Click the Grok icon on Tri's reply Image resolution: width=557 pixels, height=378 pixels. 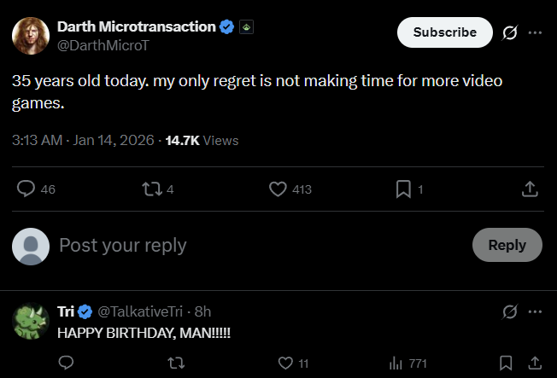[x=510, y=312]
